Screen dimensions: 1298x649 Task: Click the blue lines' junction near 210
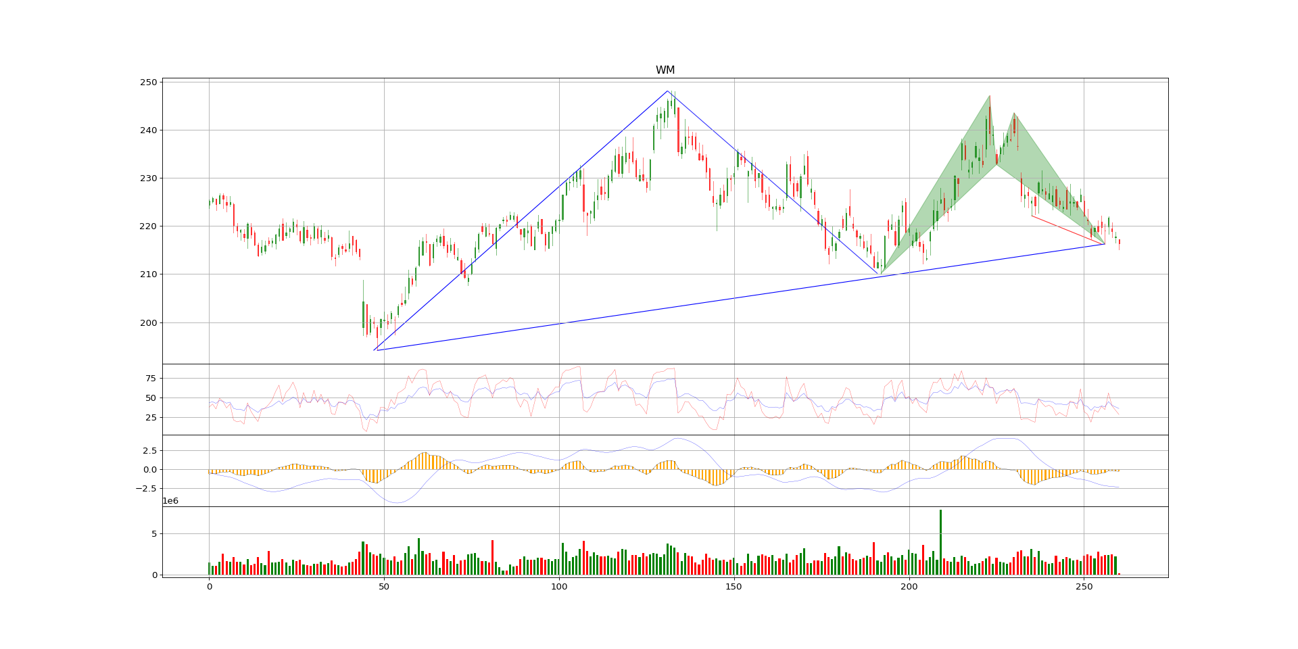tap(881, 273)
